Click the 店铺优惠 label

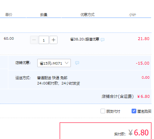click(x=23, y=63)
